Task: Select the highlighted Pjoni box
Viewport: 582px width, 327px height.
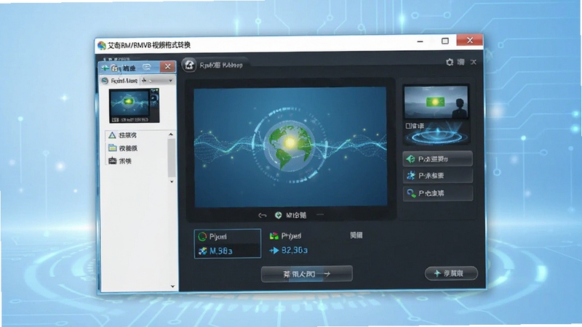Action: [x=228, y=243]
